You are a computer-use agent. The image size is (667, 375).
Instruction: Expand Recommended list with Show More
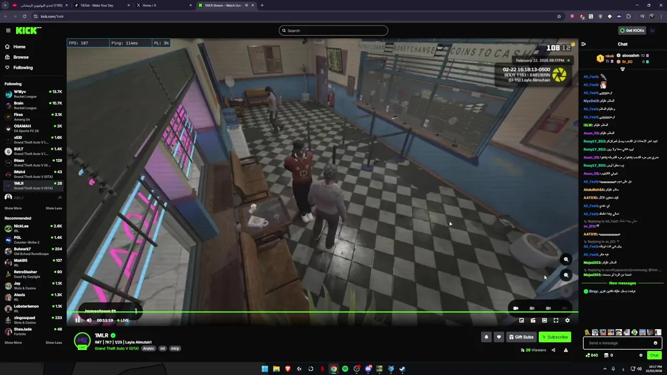point(13,343)
